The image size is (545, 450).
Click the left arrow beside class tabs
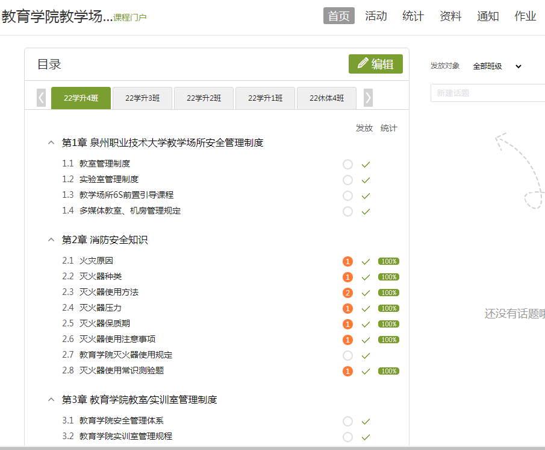tap(41, 98)
